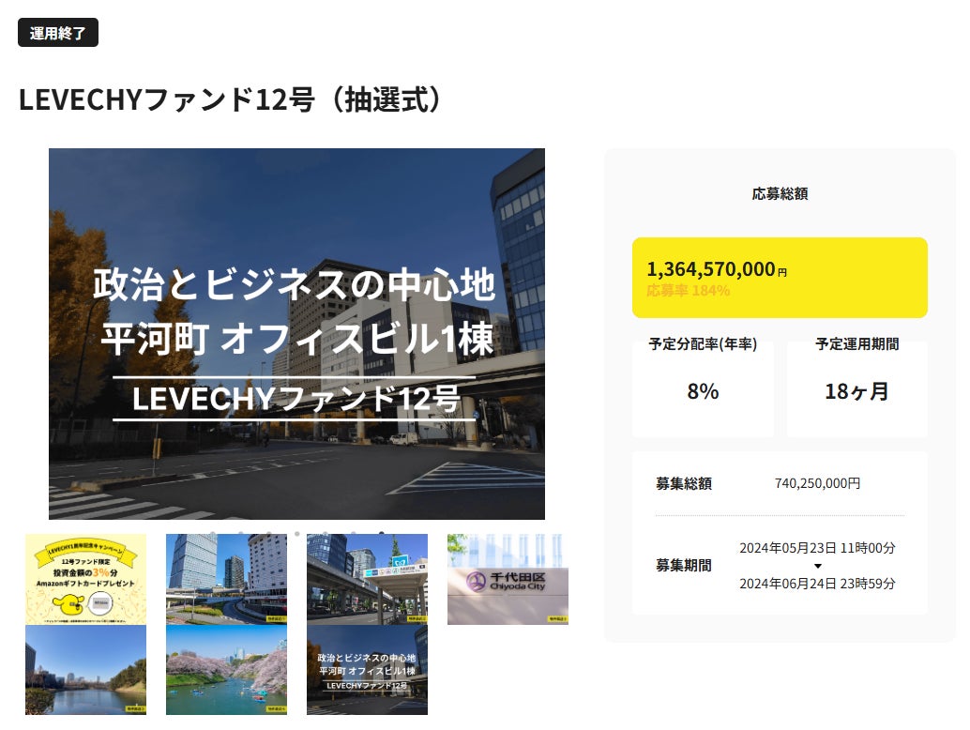Open the cherry blossom river boats thumbnail

pos(226,670)
